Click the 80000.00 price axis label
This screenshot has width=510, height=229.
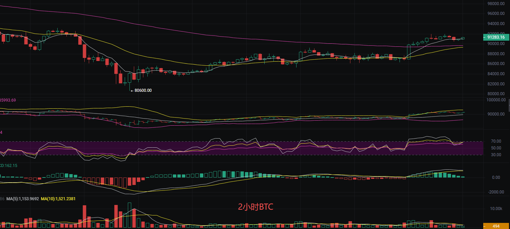(x=496, y=94)
